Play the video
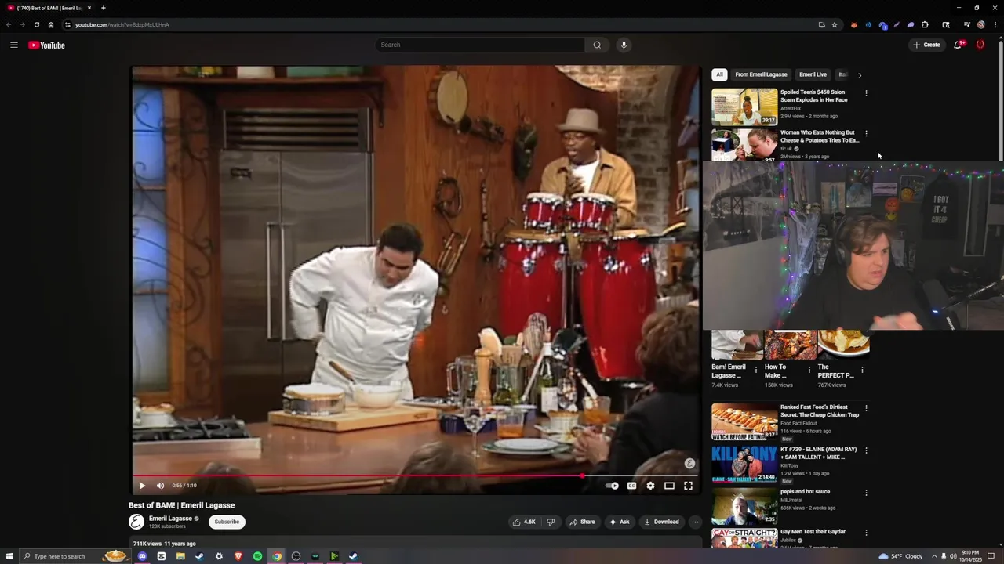Viewport: 1004px width, 564px height. [x=142, y=486]
